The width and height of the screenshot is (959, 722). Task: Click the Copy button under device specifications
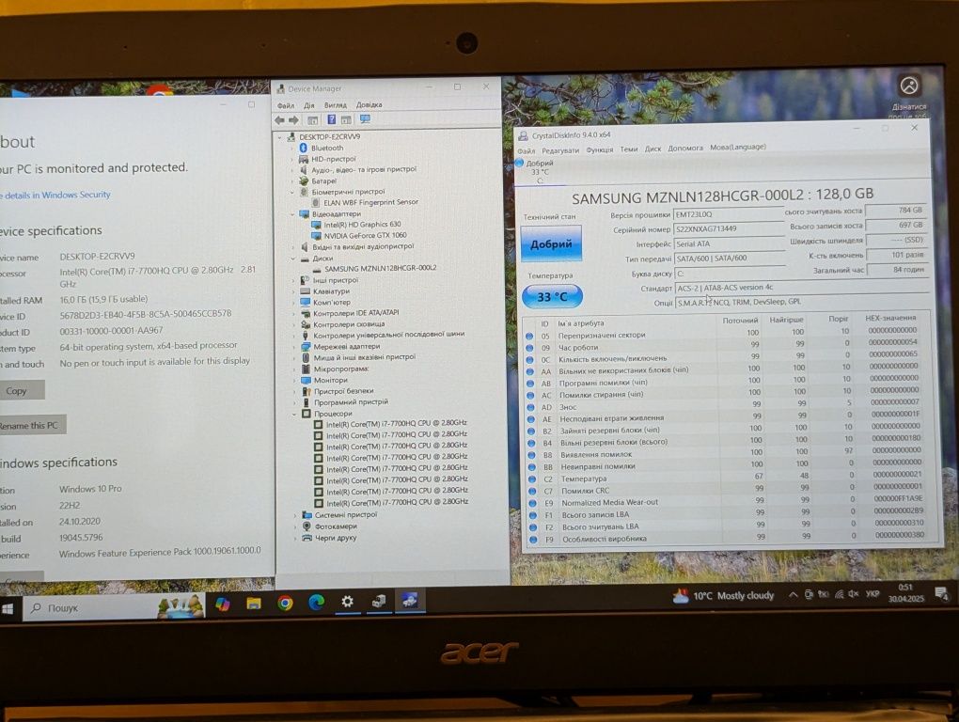point(17,391)
